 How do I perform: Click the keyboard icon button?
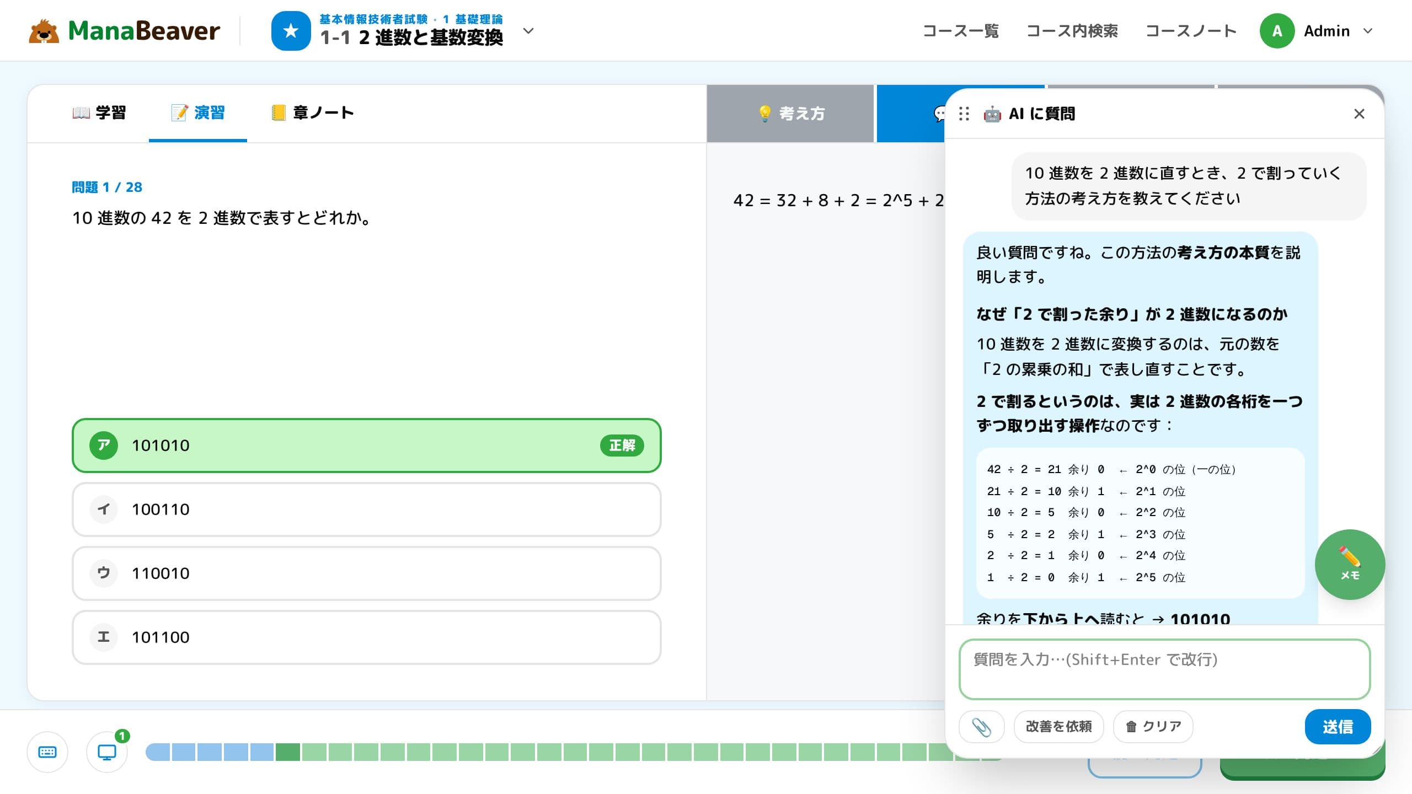(x=47, y=752)
